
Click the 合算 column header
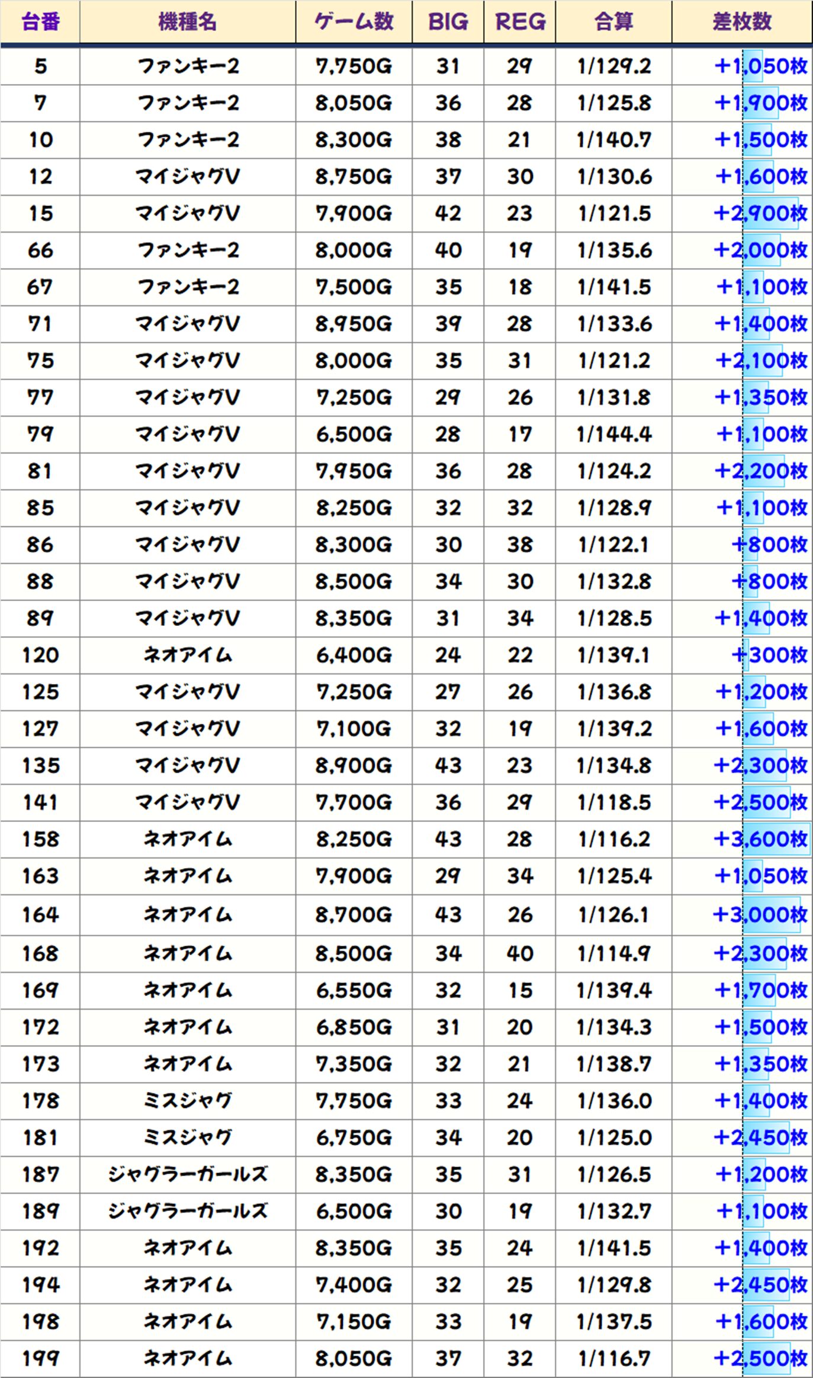click(613, 22)
